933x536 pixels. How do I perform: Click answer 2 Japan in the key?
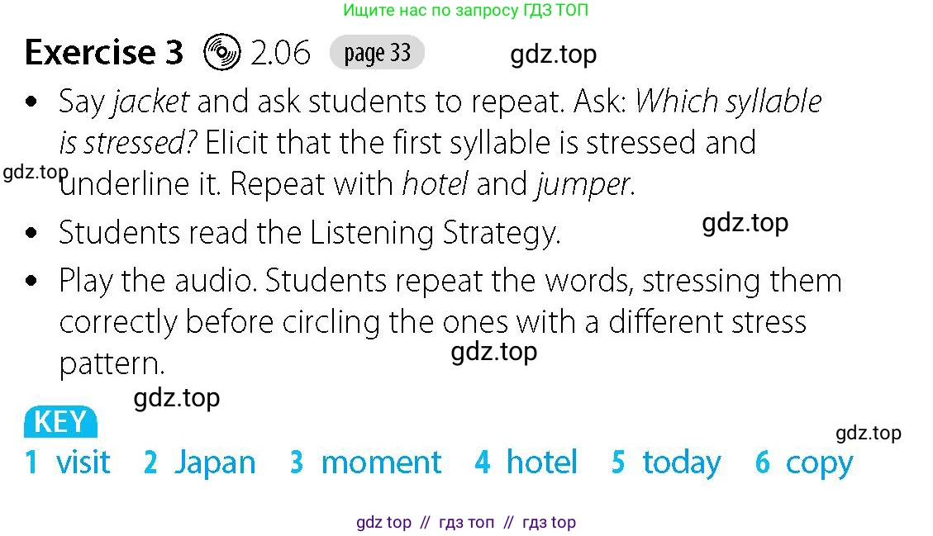[x=199, y=462]
